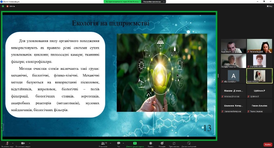Click the green encryption shield icon

click(3, 6)
